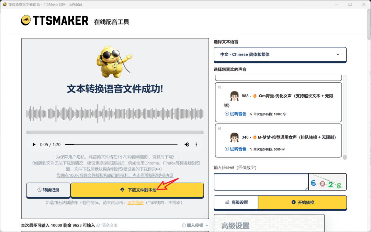Image resolution: width=371 pixels, height=232 pixels.
Task: Click the 切换线路 switch route link
Action: [x=135, y=203]
